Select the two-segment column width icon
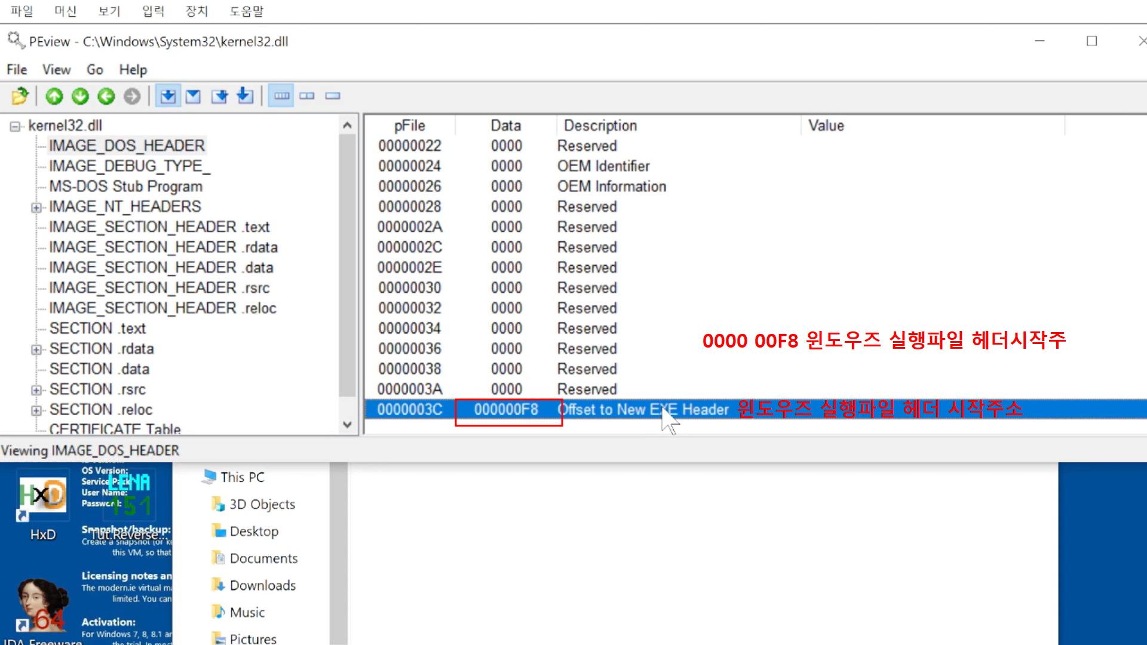1147x645 pixels. coord(307,96)
